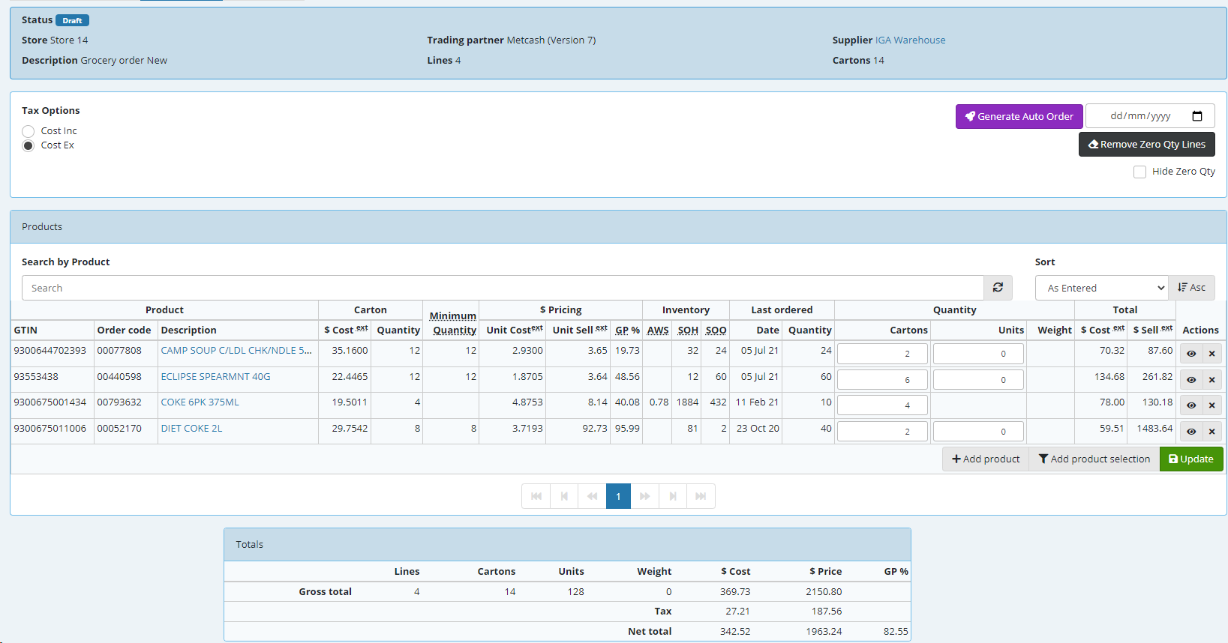Edit cartons quantity for COKE 6PK
This screenshot has height=643, width=1228.
(x=882, y=405)
